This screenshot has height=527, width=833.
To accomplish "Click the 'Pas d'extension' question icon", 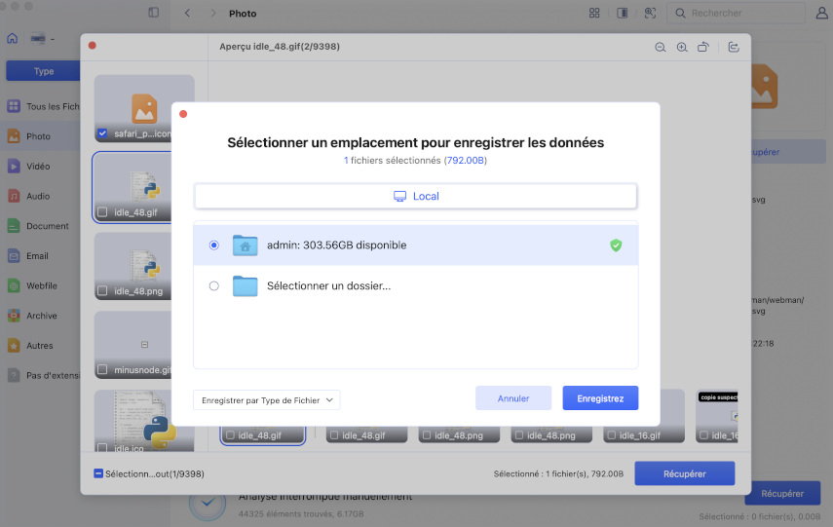I will tap(14, 376).
